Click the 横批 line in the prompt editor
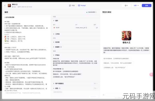Screen dimensions: 155x101 click(13, 41)
